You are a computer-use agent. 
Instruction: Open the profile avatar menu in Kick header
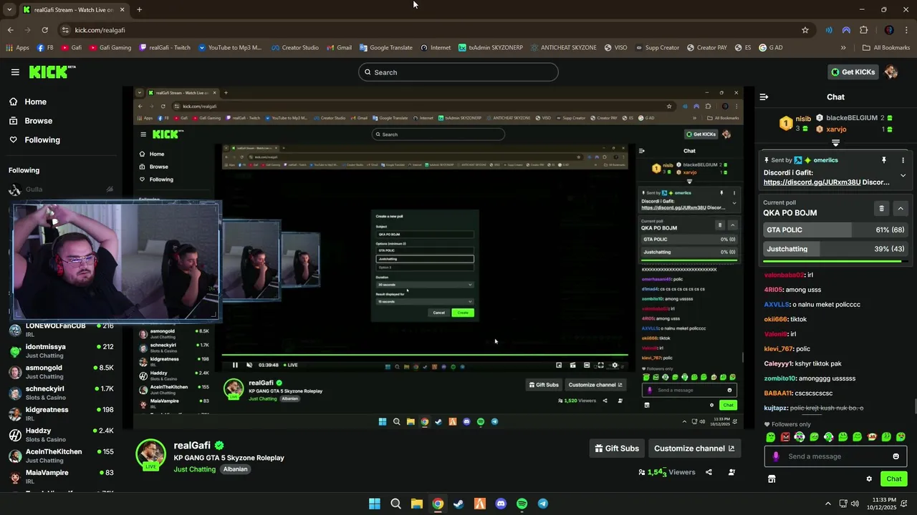click(x=890, y=72)
